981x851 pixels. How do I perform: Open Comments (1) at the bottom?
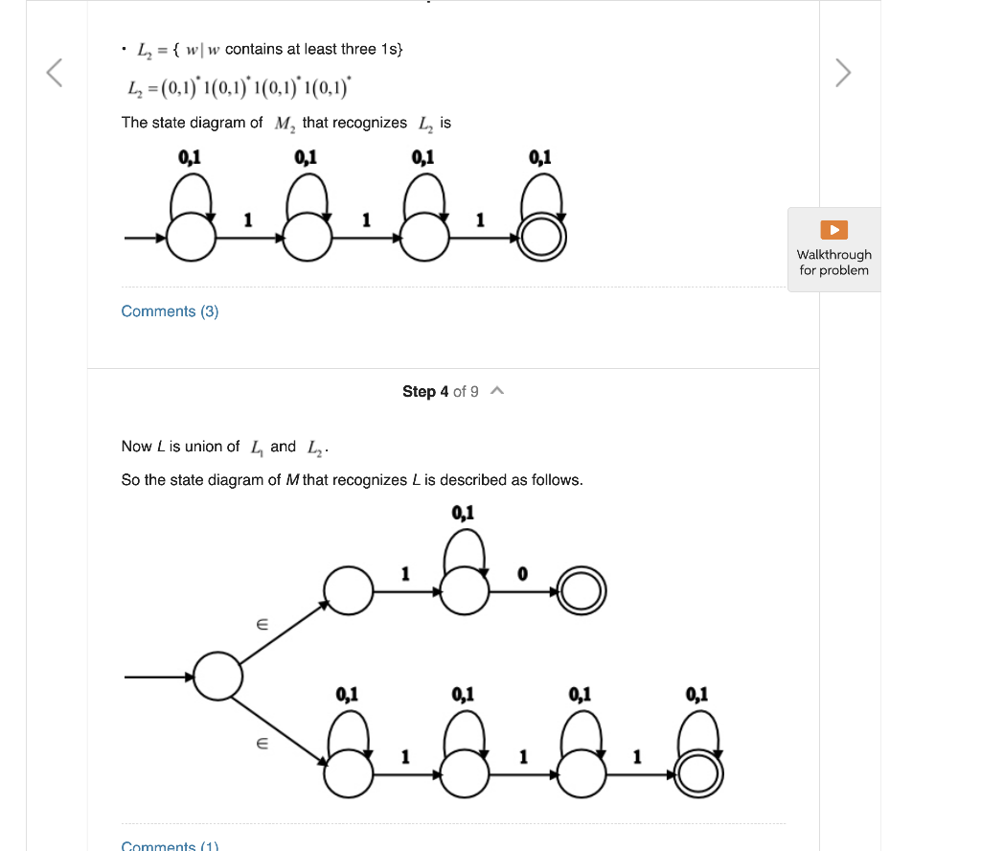tap(169, 845)
